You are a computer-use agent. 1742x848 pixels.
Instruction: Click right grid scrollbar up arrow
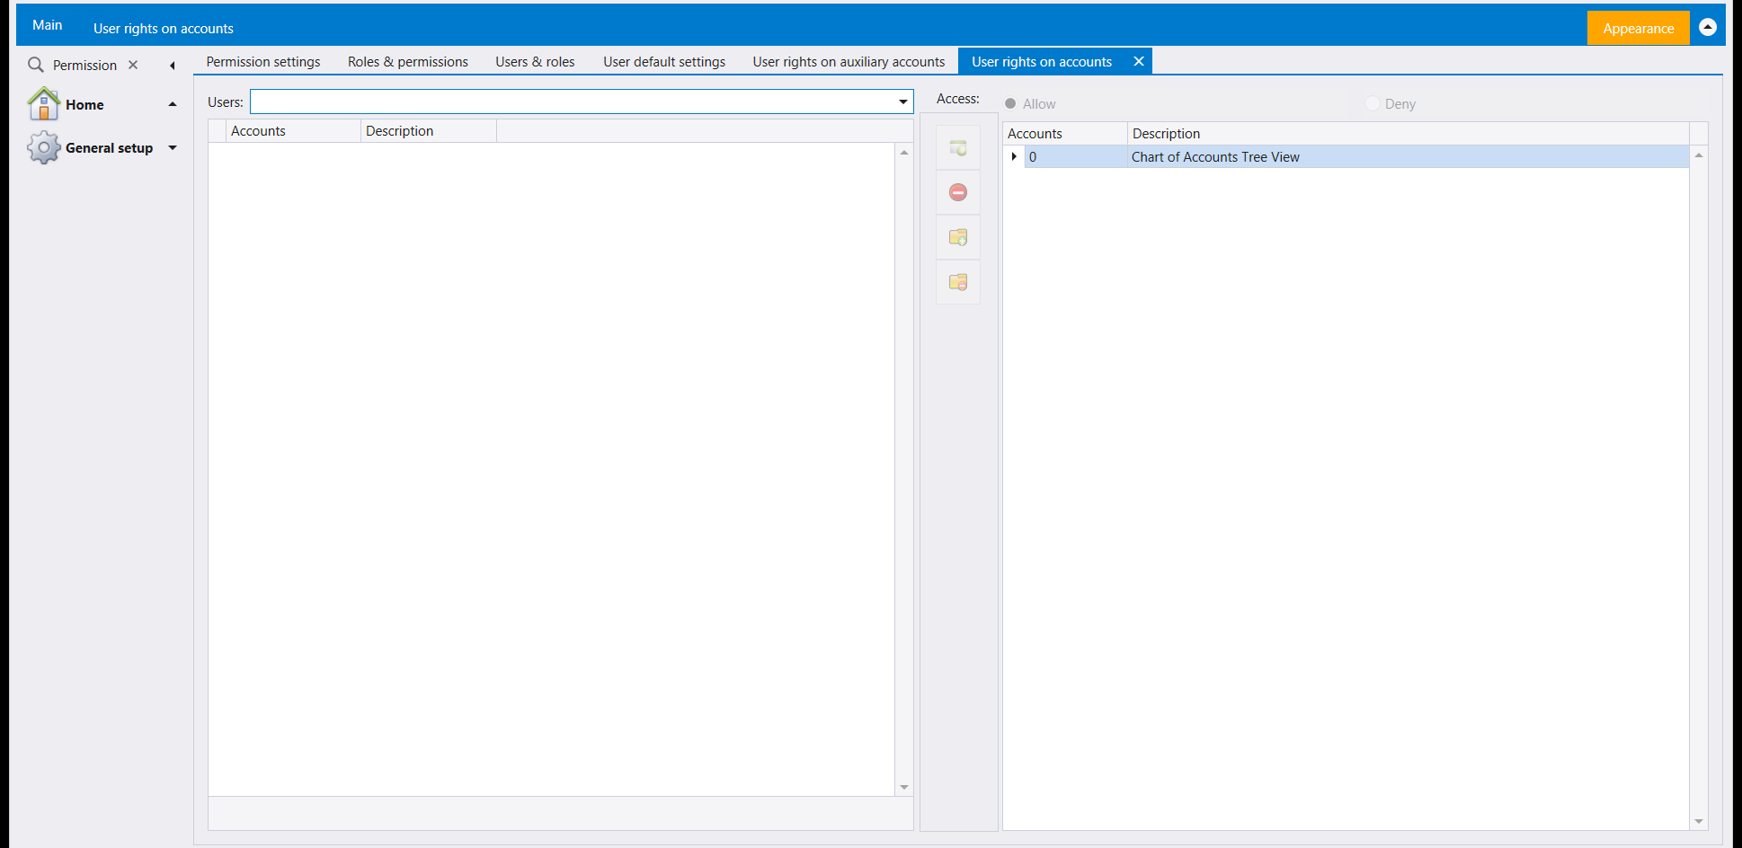pyautogui.click(x=1699, y=155)
